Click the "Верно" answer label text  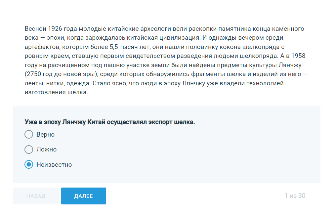(x=46, y=135)
